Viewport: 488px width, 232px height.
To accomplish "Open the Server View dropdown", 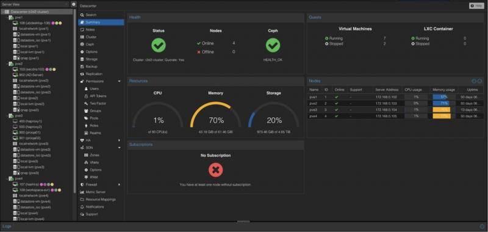I will click(35, 4).
